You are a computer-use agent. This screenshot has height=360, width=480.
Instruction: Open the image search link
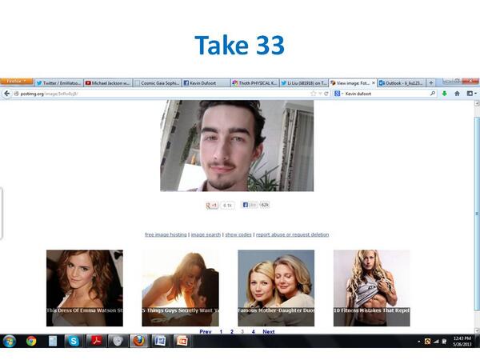[206, 234]
